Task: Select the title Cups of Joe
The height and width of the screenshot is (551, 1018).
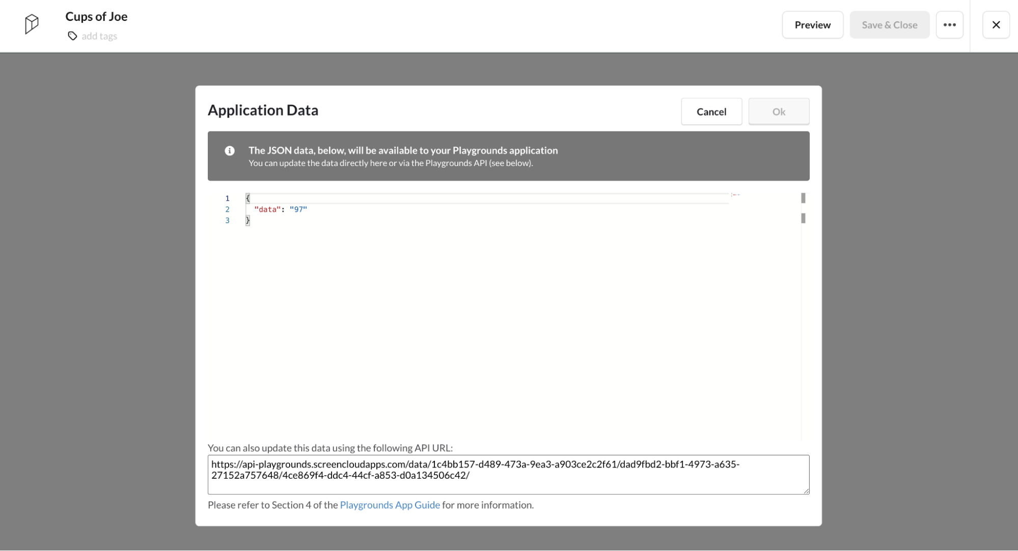Action: coord(96,16)
